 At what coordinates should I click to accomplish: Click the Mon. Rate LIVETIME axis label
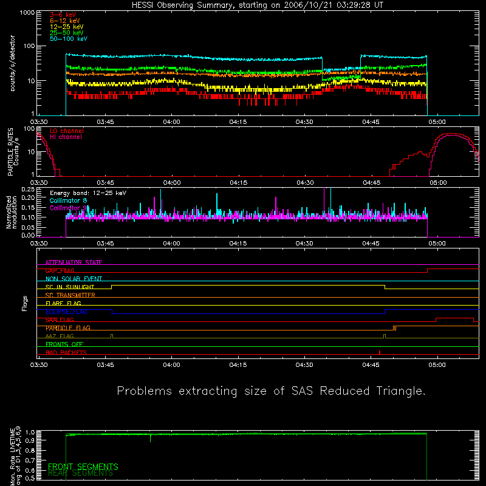pos(15,456)
